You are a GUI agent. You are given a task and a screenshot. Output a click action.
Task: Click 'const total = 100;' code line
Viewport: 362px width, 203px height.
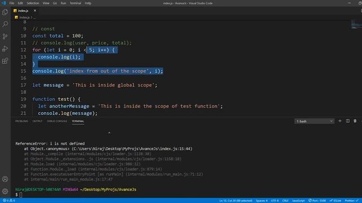[58, 36]
